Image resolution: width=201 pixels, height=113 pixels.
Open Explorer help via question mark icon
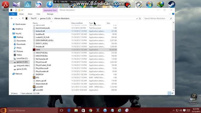[x=173, y=14]
